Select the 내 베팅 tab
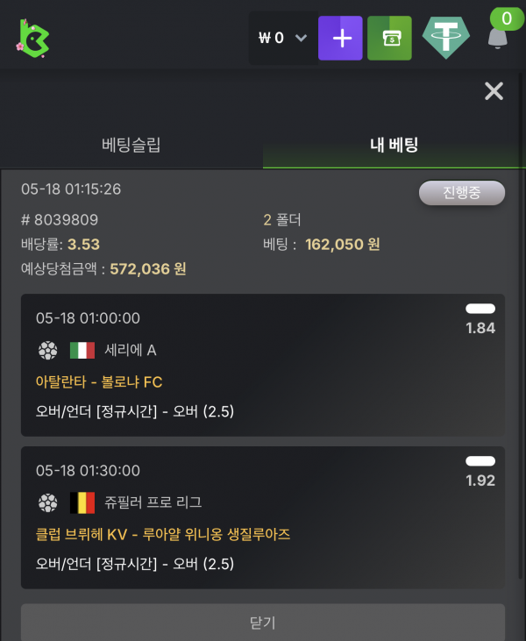This screenshot has width=526, height=641. point(394,146)
